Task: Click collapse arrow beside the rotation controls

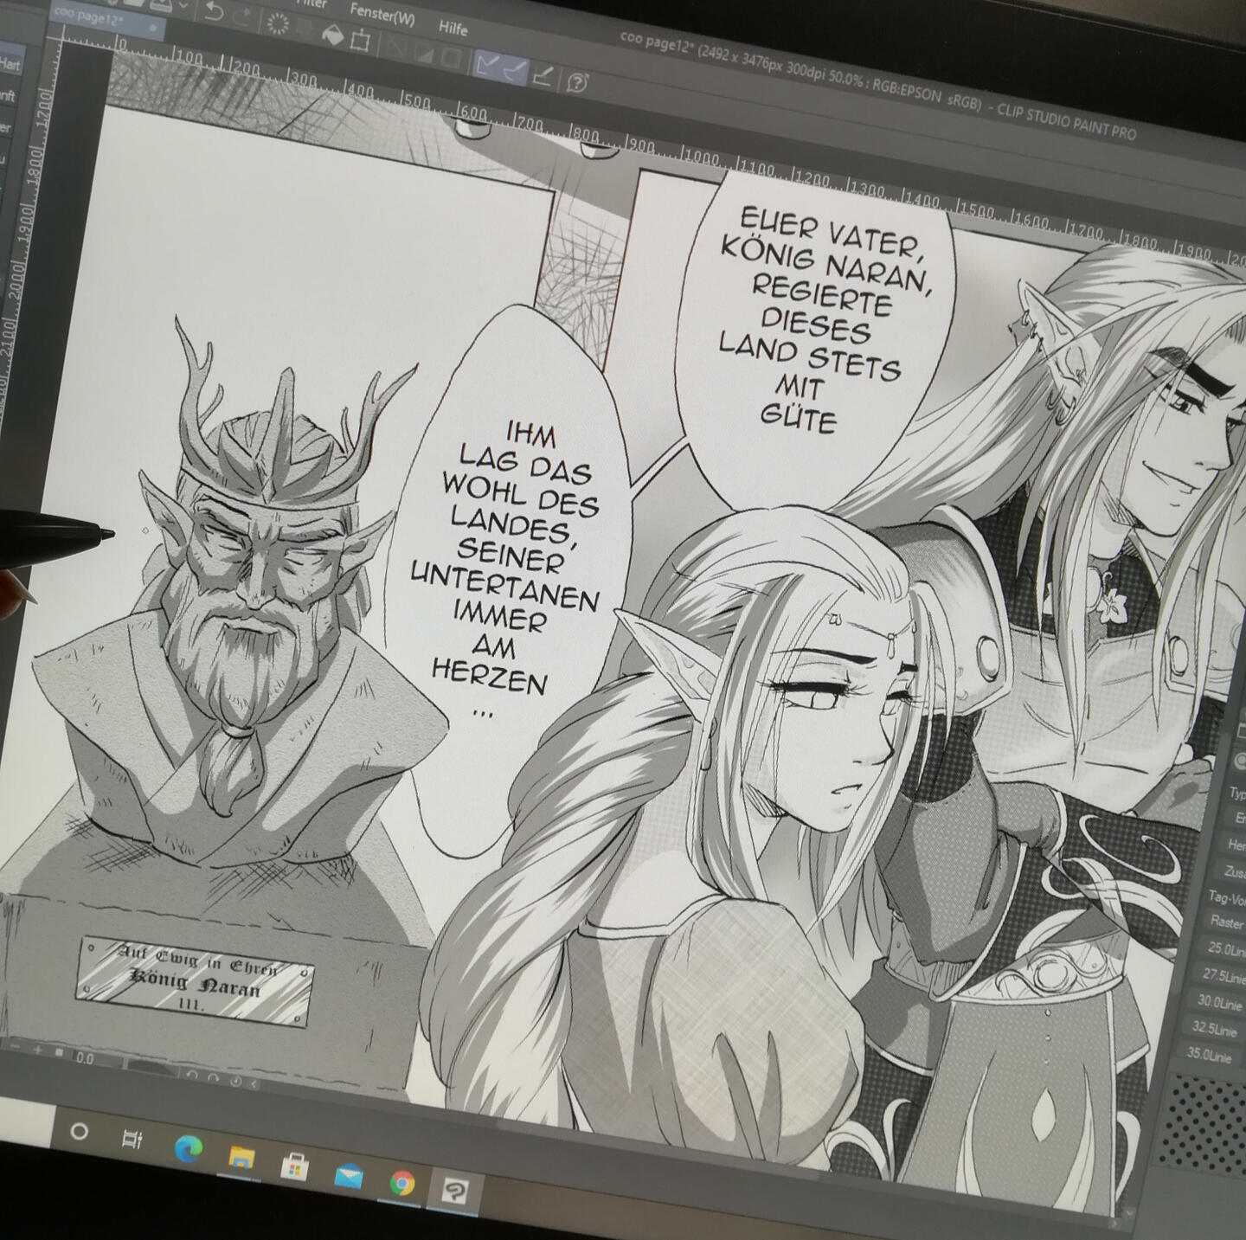Action: tap(254, 1083)
